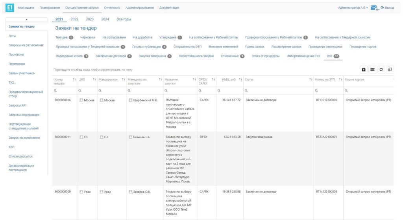Click the E1 application logo
403x220 pixels.
[9, 7]
